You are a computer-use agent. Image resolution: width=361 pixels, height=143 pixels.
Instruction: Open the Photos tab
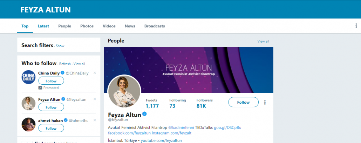[87, 26]
